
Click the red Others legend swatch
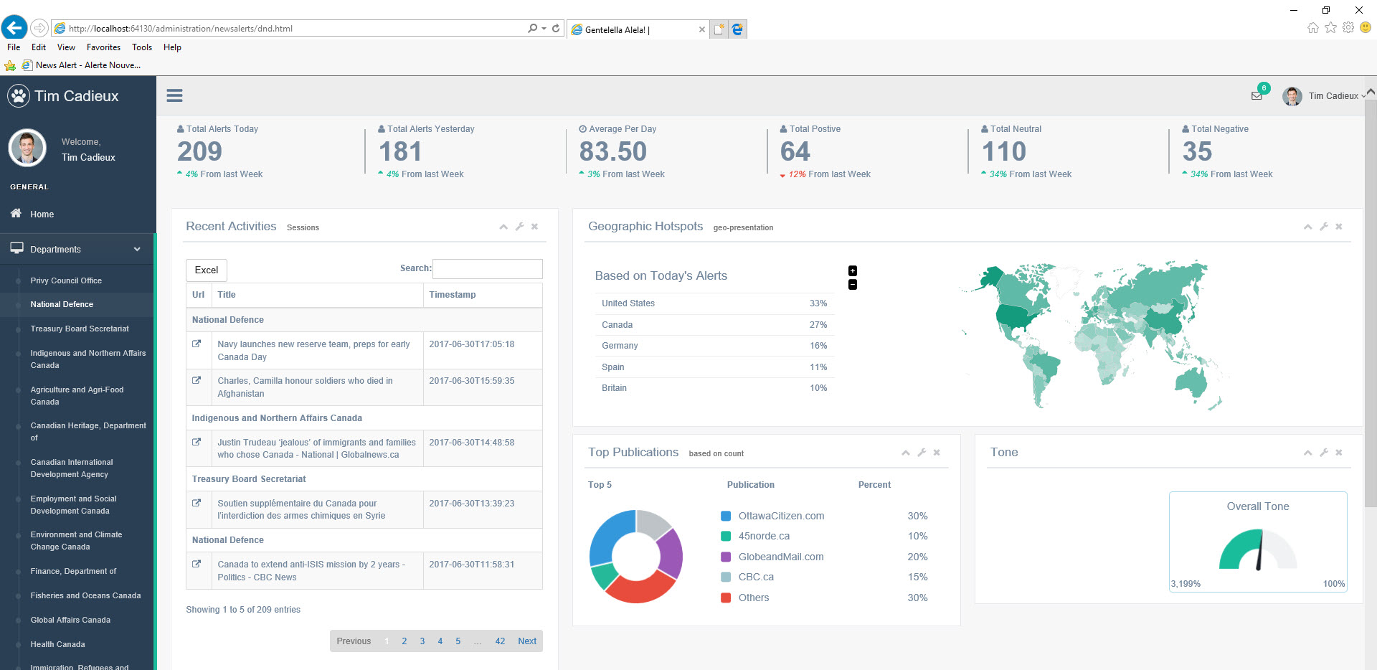pos(725,598)
